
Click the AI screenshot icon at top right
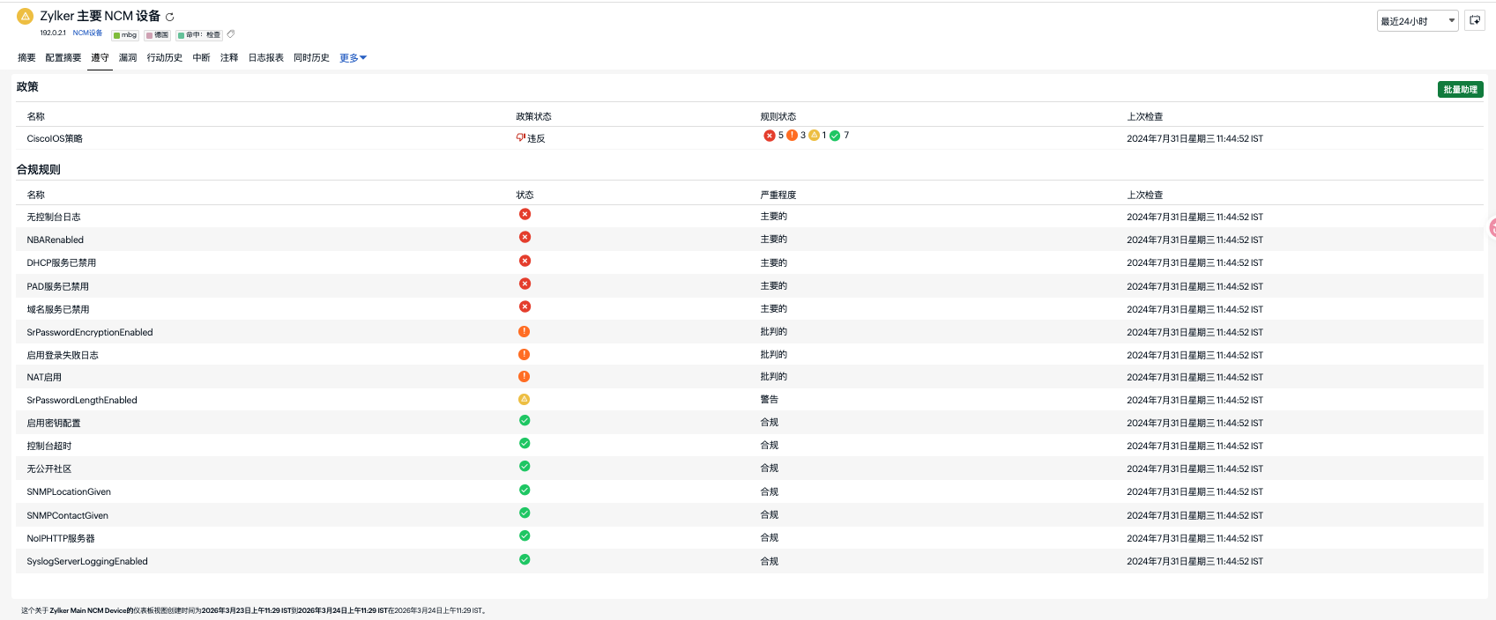click(1475, 20)
